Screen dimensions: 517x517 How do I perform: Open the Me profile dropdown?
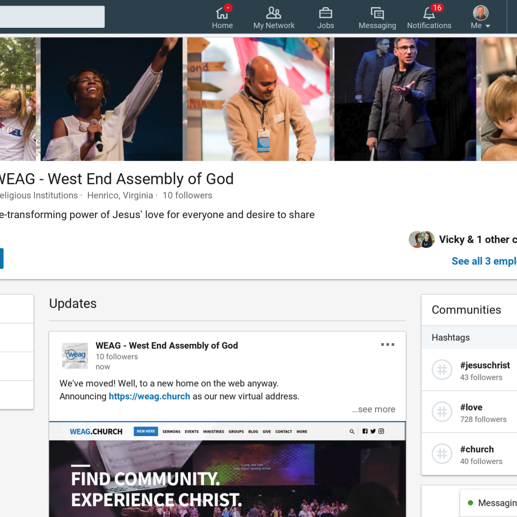(x=481, y=18)
